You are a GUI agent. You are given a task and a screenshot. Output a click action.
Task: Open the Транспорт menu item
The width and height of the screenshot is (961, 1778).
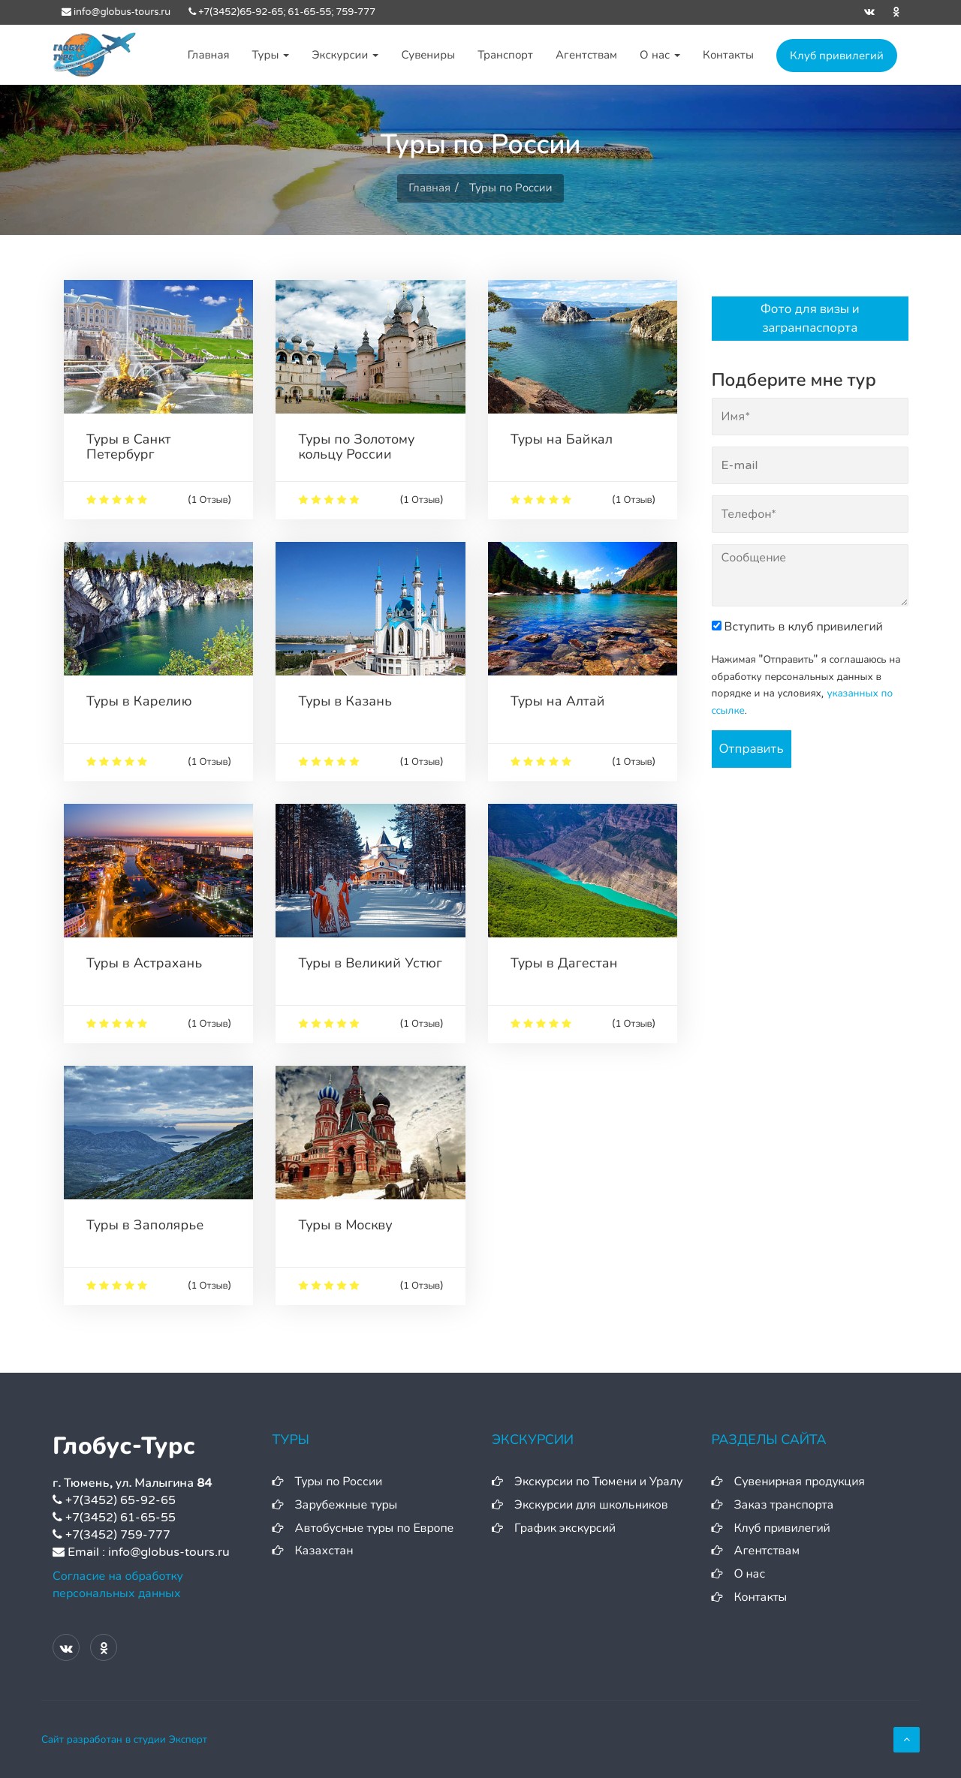click(x=505, y=55)
